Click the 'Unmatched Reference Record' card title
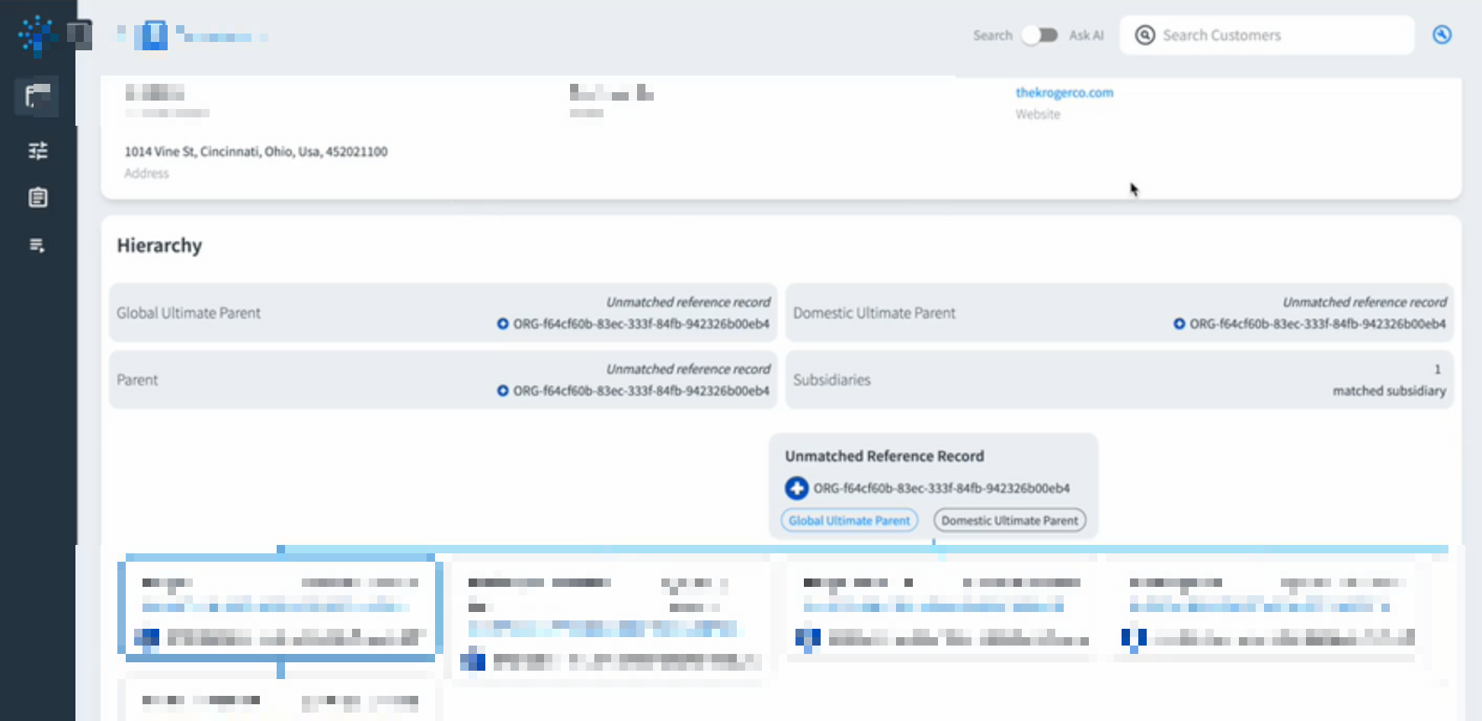Image resolution: width=1482 pixels, height=721 pixels. [x=884, y=456]
